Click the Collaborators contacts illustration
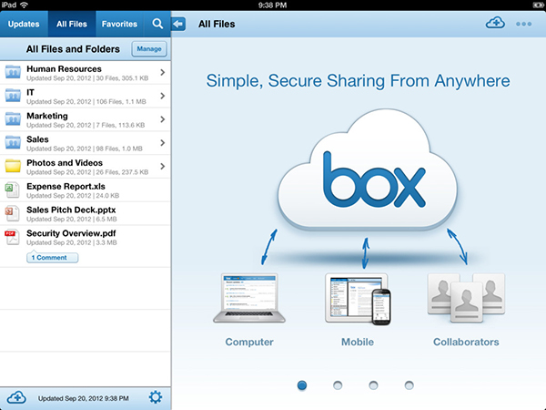 coord(466,298)
